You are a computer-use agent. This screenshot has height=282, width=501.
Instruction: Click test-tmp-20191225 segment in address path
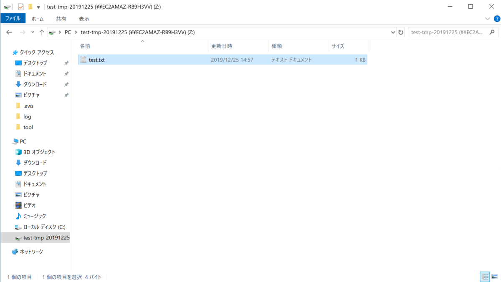(x=138, y=32)
